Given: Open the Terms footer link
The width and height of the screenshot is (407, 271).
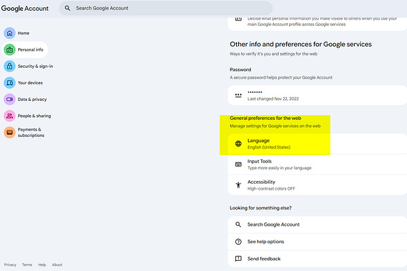Looking at the screenshot, I should coord(27,265).
